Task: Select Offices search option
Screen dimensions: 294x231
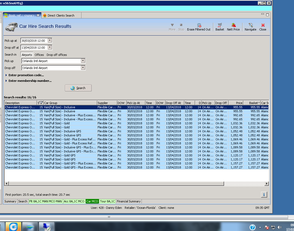Action: point(39,55)
